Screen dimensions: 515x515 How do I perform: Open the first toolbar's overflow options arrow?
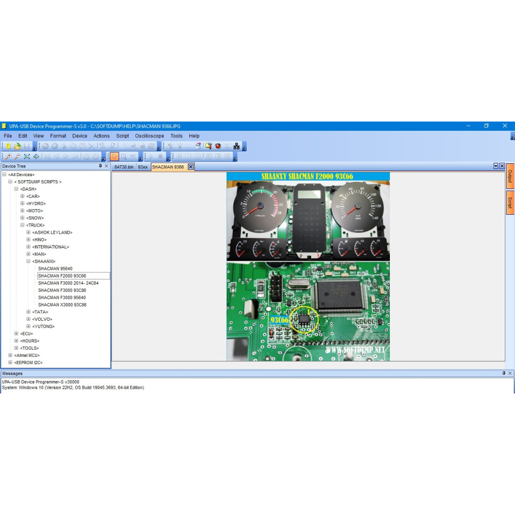tap(35, 146)
